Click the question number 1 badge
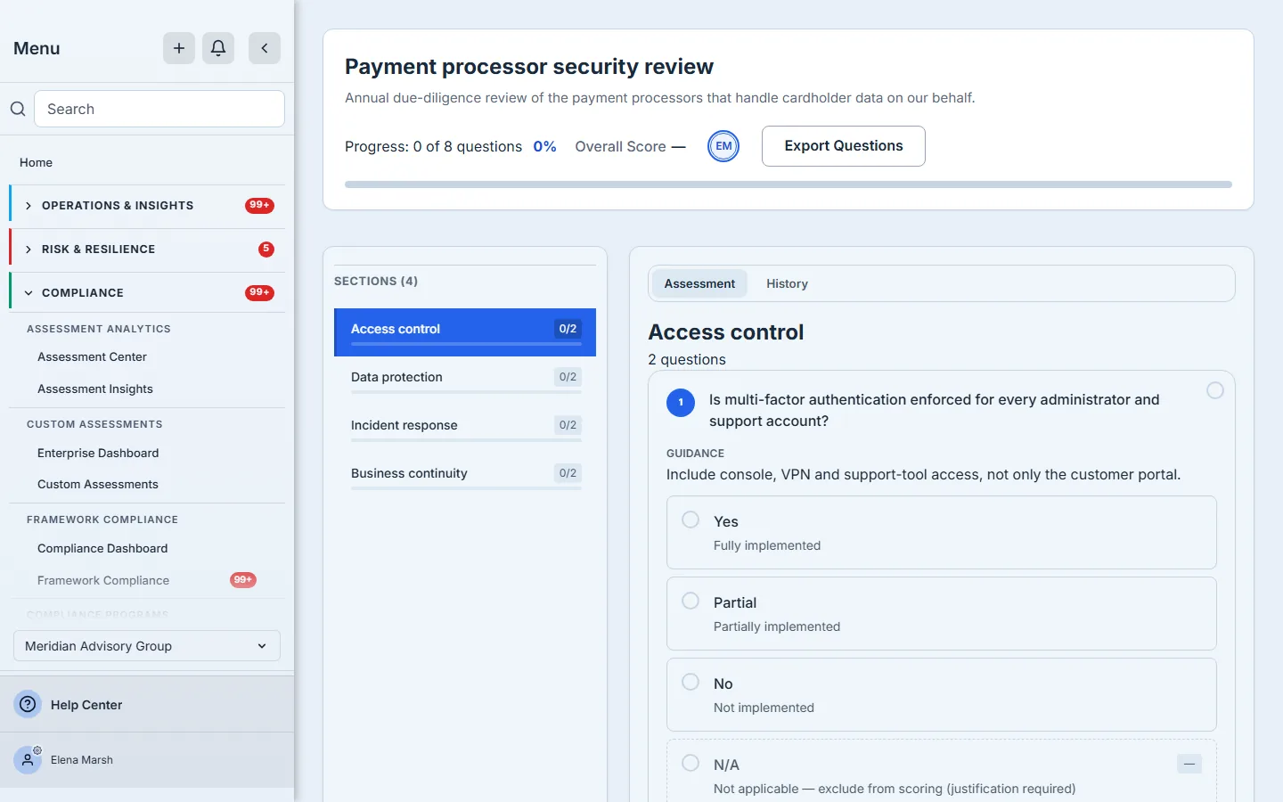1283x802 pixels. 681,402
